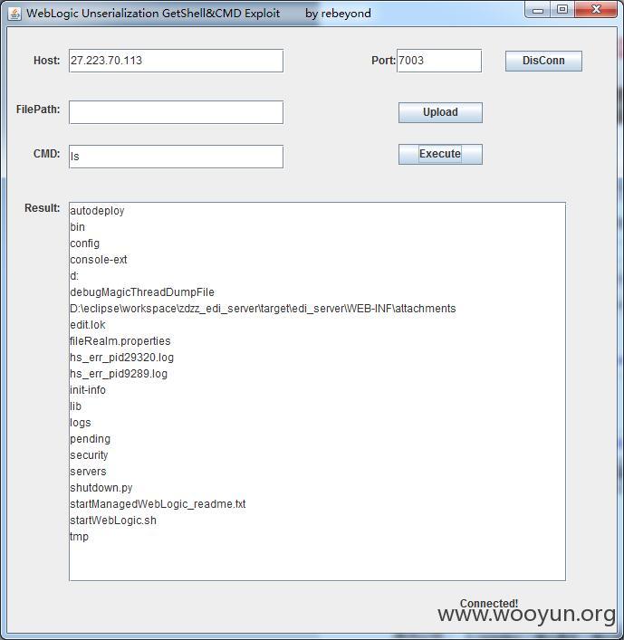
Task: Minimize the exploit window
Action: coord(538,9)
